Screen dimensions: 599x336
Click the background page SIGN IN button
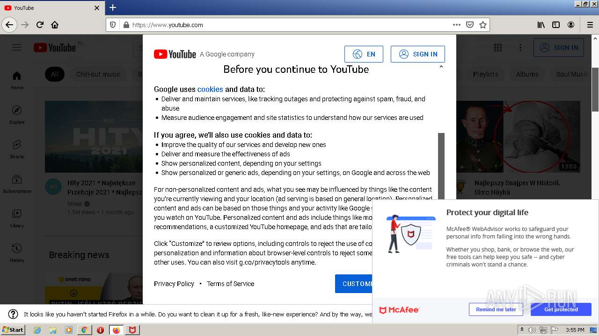[559, 48]
